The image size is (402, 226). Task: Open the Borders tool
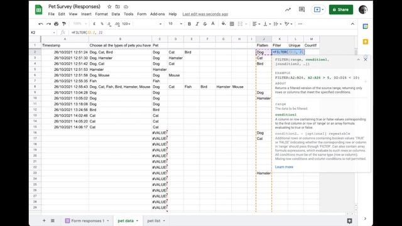point(232,24)
